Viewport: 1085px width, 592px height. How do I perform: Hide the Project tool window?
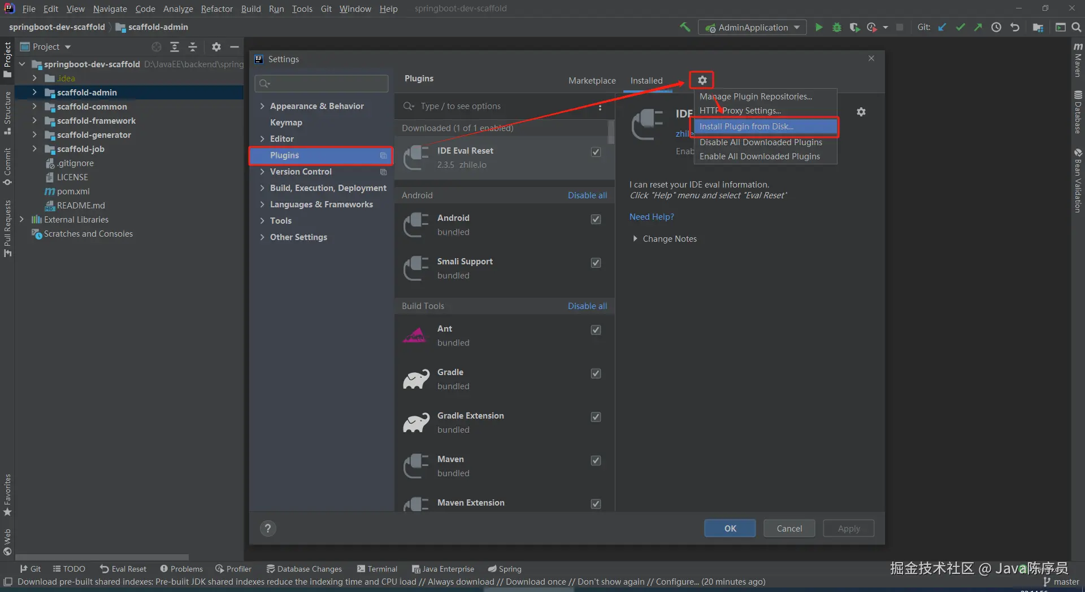pos(235,47)
